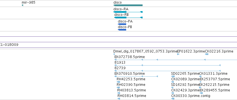Select the 81913 cDNA alignment
This screenshot has height=100, width=237.
(x=167, y=65)
